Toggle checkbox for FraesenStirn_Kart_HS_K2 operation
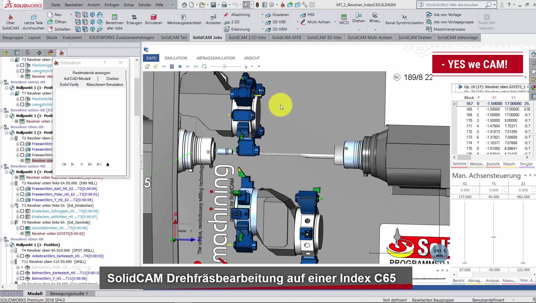Image resolution: width=536 pixels, height=303 pixels. pyautogui.click(x=22, y=189)
